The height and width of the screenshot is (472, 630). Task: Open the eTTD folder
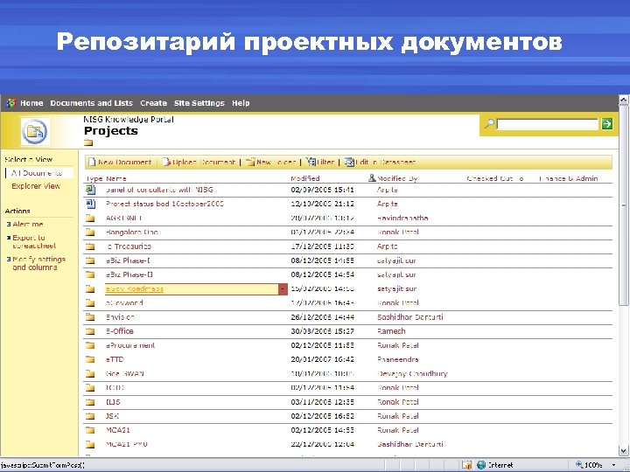[115, 359]
